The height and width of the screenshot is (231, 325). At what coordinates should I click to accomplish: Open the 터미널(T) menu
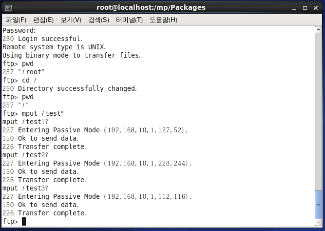coord(129,20)
